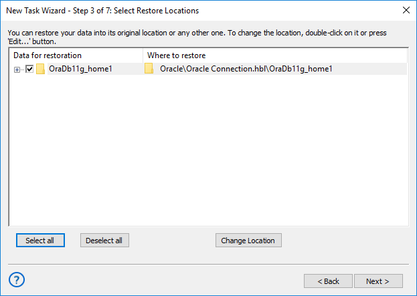Click the New Task Wizard title bar text
The width and height of the screenshot is (417, 296).
[102, 11]
